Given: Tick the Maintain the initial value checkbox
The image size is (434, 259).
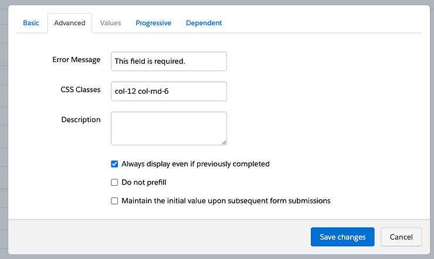Looking at the screenshot, I should coord(115,200).
